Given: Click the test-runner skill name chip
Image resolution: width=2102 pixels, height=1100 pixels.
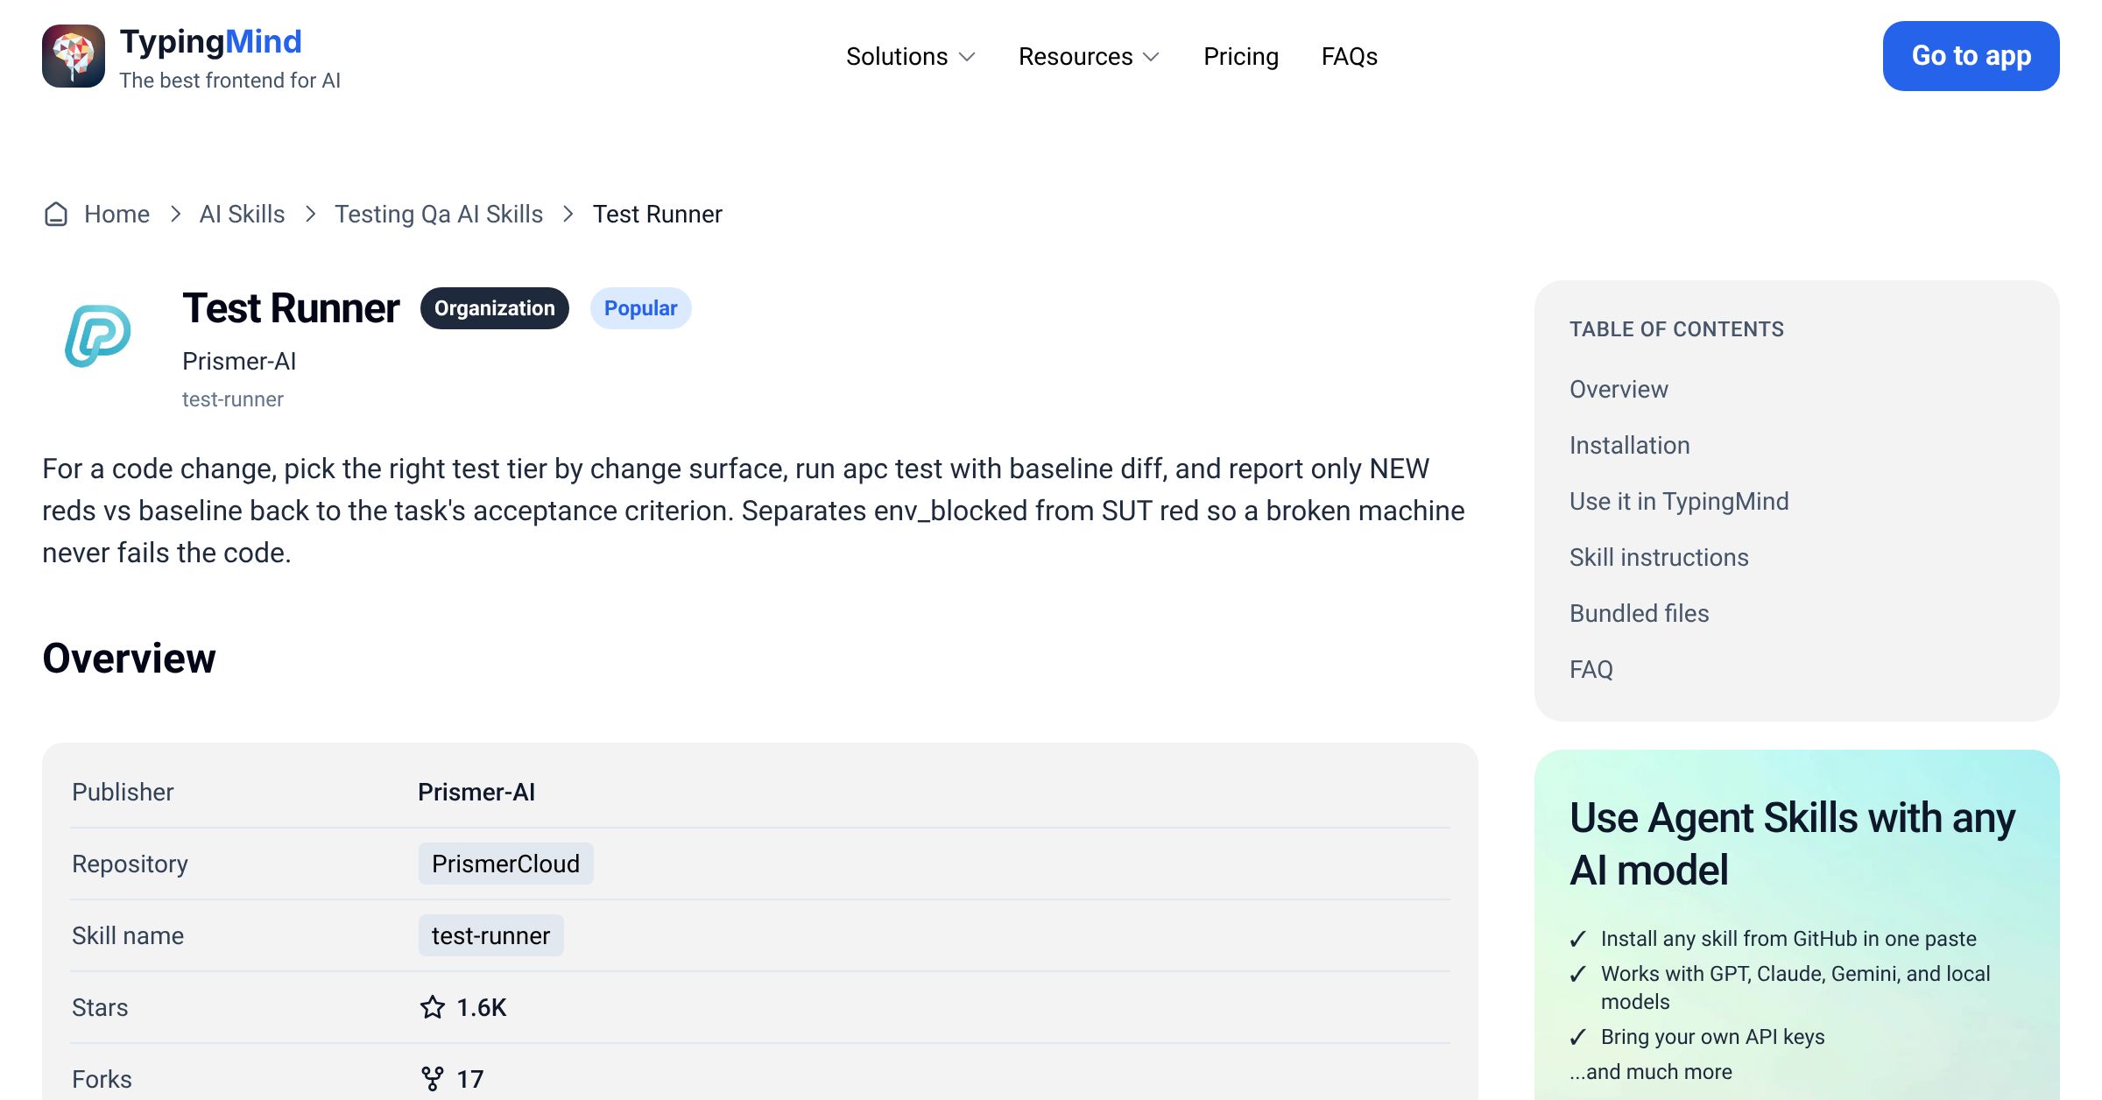Looking at the screenshot, I should pos(491,935).
